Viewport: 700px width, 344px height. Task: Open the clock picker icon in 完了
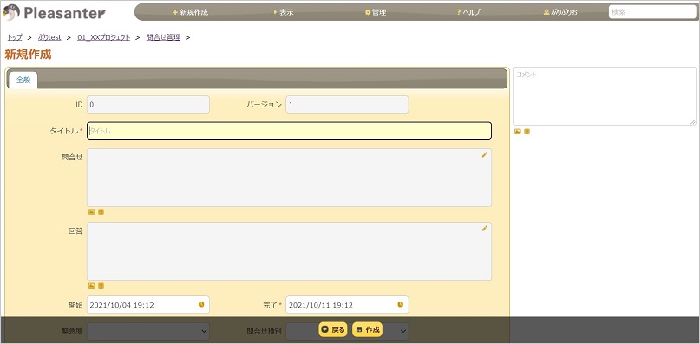click(401, 305)
